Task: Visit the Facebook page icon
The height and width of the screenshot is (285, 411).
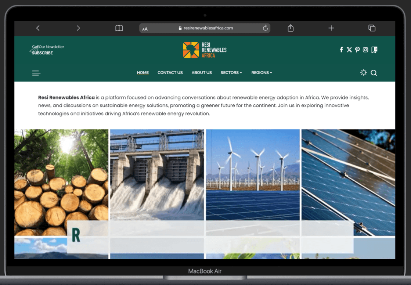Action: coord(341,50)
